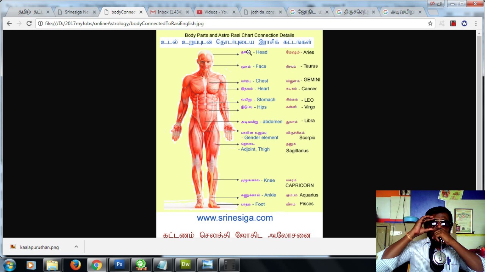
Task: Click the 'GEMINI' zodiac label
Action: tap(312, 80)
